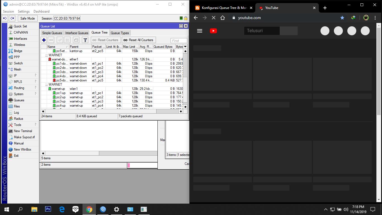Open the Queue List column chooser dropdown arrow
Viewport: 382px width, 215px height.
click(x=185, y=47)
